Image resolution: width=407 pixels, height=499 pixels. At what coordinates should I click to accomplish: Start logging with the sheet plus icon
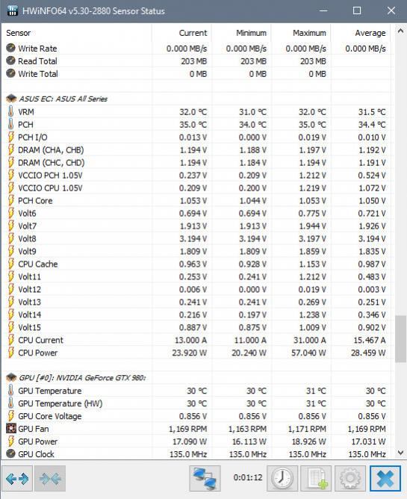(x=317, y=478)
